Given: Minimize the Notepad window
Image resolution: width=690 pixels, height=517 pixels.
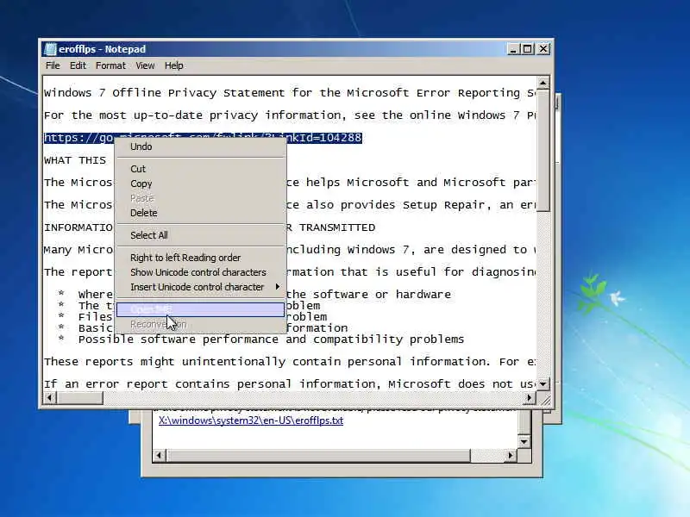Looking at the screenshot, I should [512, 49].
